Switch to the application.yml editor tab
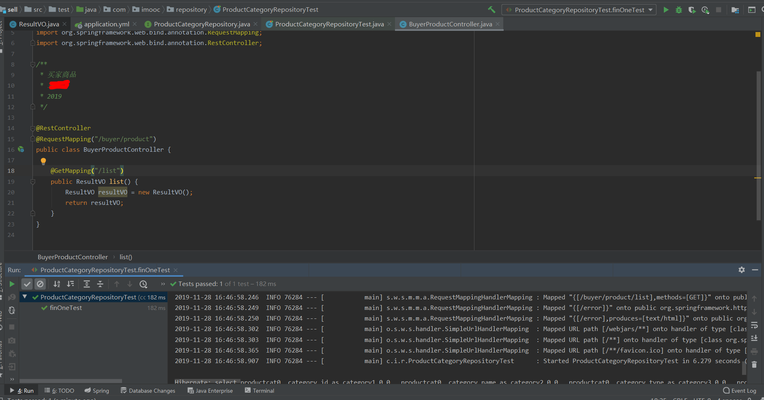This screenshot has width=764, height=400. tap(107, 24)
